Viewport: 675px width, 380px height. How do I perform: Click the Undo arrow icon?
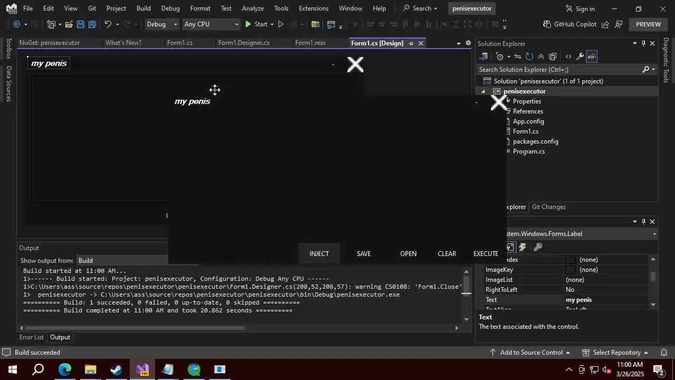click(x=108, y=24)
